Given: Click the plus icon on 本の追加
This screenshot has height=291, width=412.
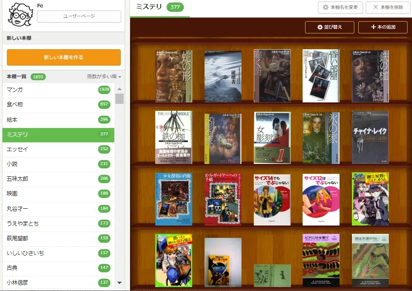Looking at the screenshot, I should click(373, 27).
